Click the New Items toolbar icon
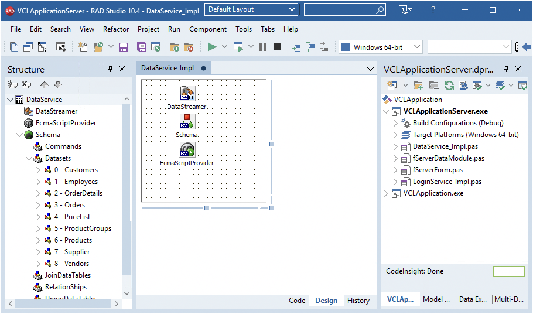This screenshot has width=533, height=314. tap(83, 47)
